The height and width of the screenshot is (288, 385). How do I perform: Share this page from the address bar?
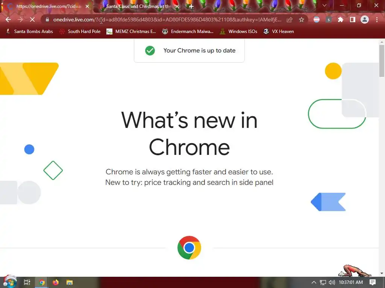pos(290,19)
